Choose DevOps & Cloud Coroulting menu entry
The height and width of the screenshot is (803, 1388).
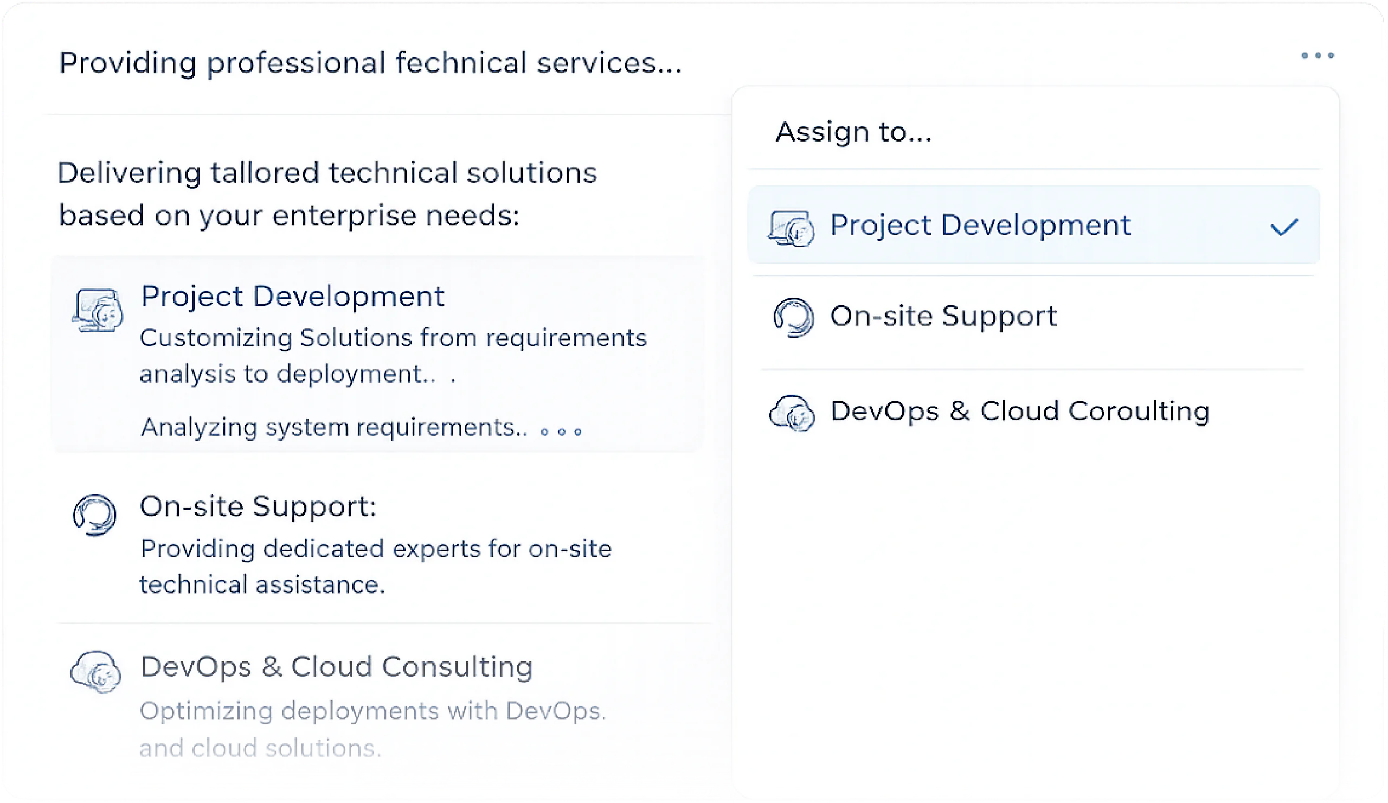coord(1019,412)
